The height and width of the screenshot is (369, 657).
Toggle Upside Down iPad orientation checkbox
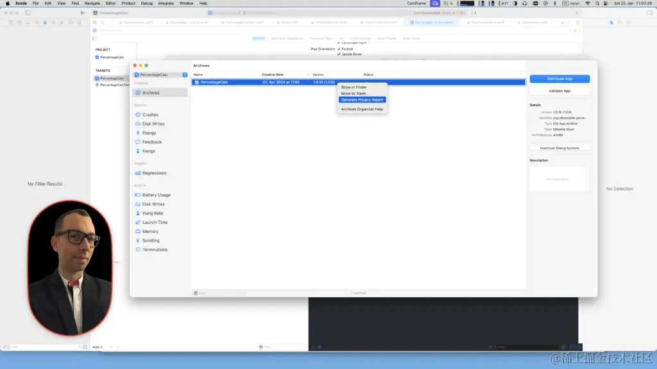339,54
